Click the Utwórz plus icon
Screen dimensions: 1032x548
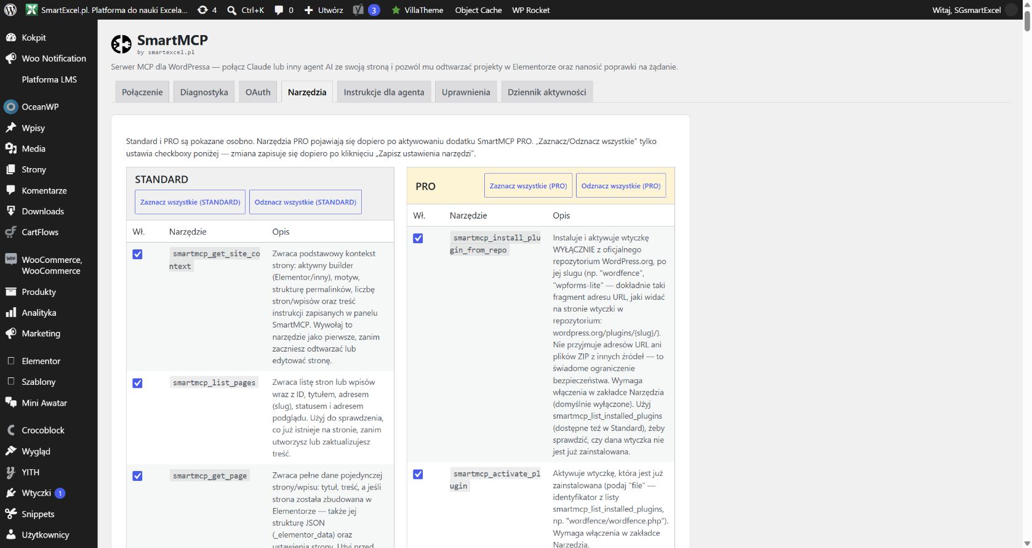pyautogui.click(x=309, y=10)
